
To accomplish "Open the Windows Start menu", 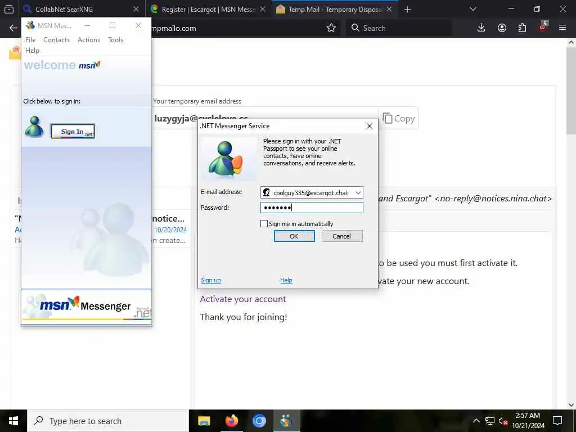I will [13, 421].
